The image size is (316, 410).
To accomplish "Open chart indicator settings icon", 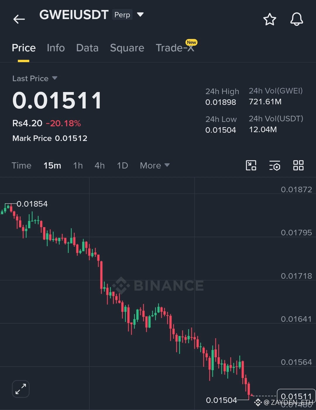I will pos(275,166).
